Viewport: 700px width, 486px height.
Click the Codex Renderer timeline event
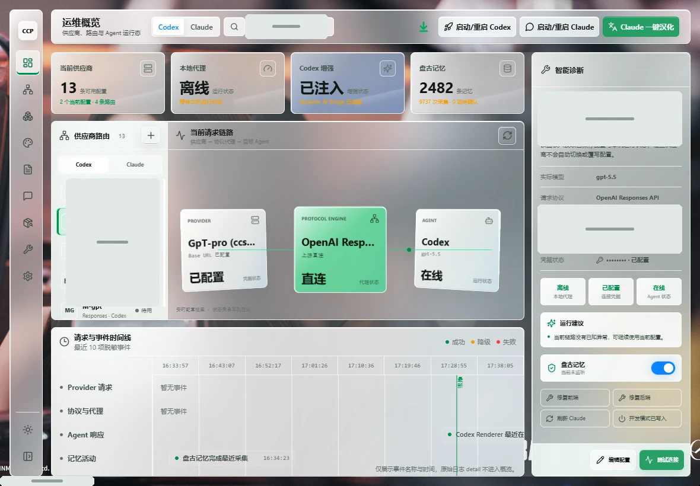coord(483,434)
